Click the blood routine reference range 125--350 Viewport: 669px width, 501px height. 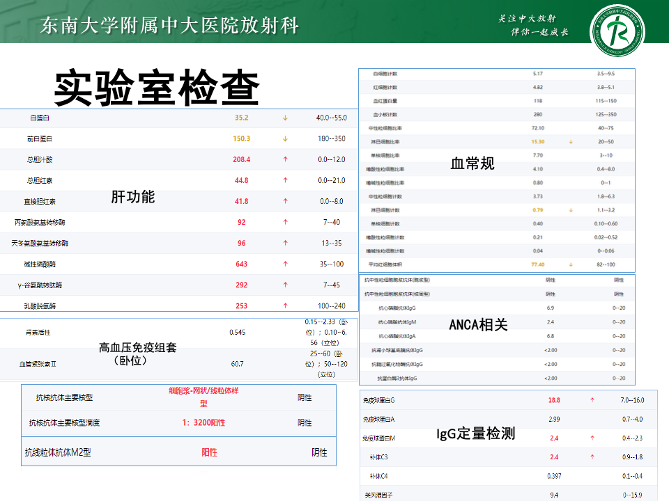click(x=606, y=115)
